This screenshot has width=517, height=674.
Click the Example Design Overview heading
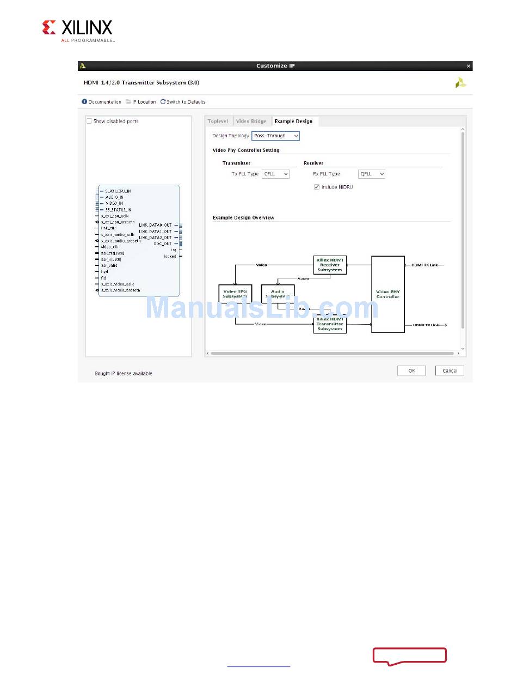click(243, 217)
